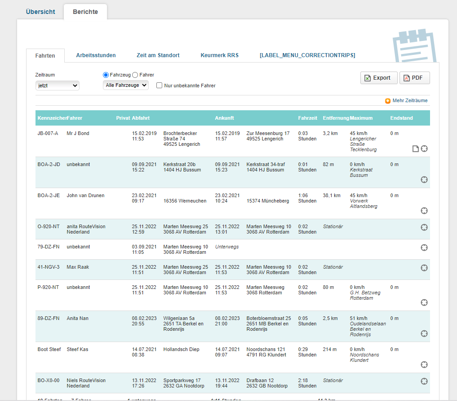Click the locate target icon for BOA-2-JD
This screenshot has width=457, height=401.
424,180
